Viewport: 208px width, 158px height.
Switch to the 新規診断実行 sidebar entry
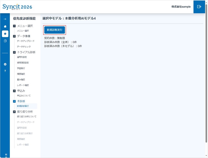[24, 106]
